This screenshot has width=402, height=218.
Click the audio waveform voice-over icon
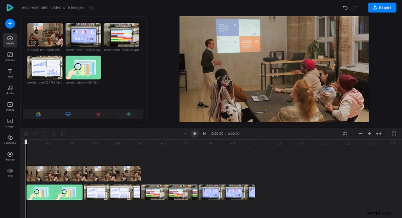128,114
